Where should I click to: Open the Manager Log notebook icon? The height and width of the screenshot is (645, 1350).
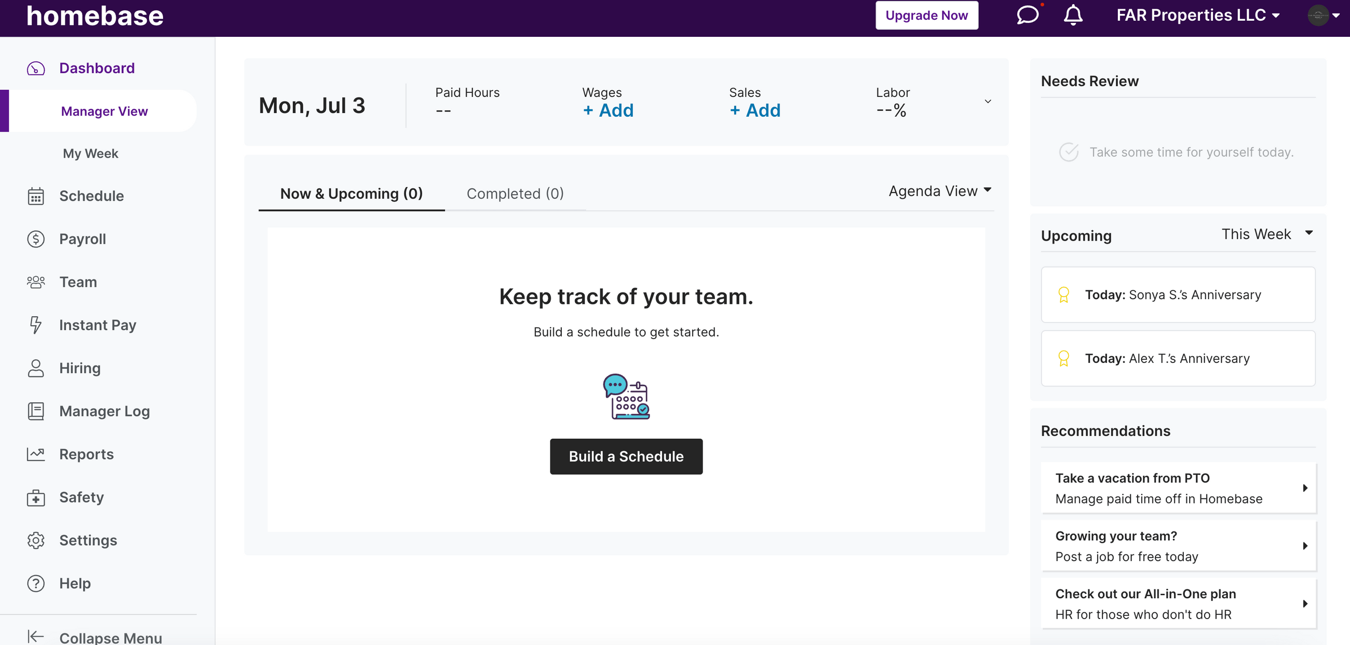point(35,411)
